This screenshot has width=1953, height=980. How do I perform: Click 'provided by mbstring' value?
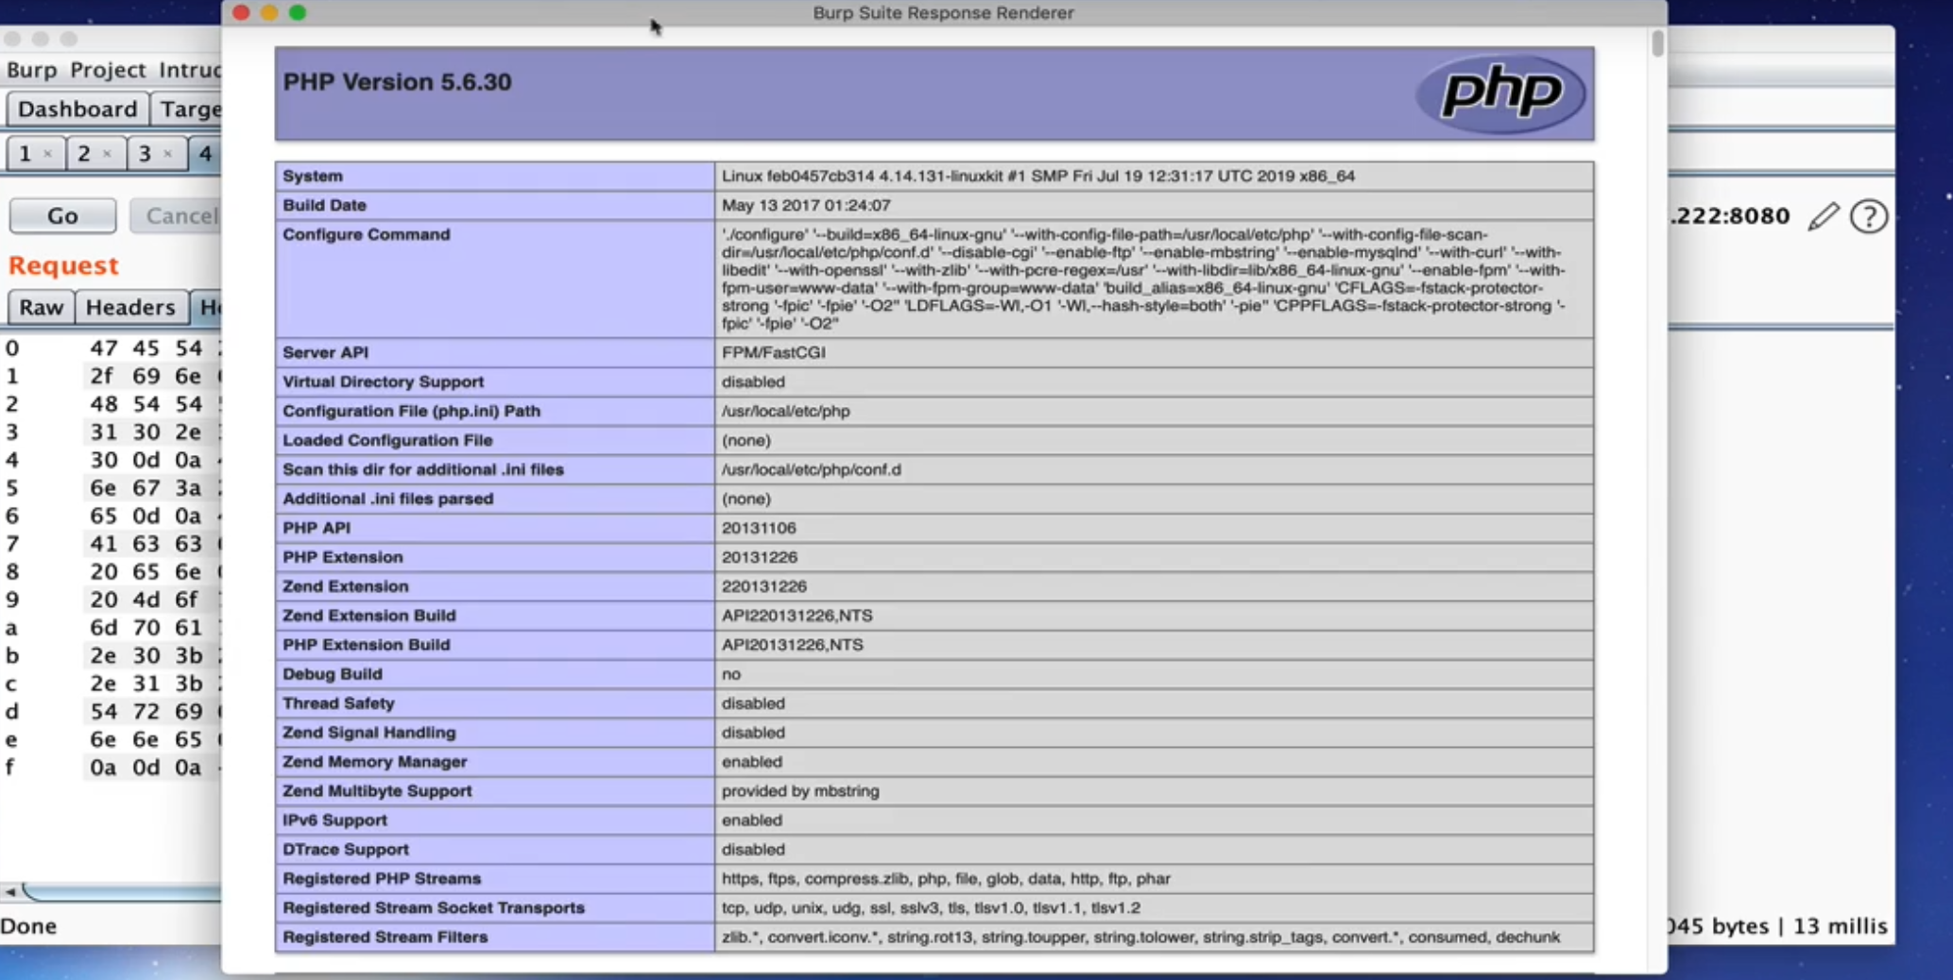[x=800, y=791]
